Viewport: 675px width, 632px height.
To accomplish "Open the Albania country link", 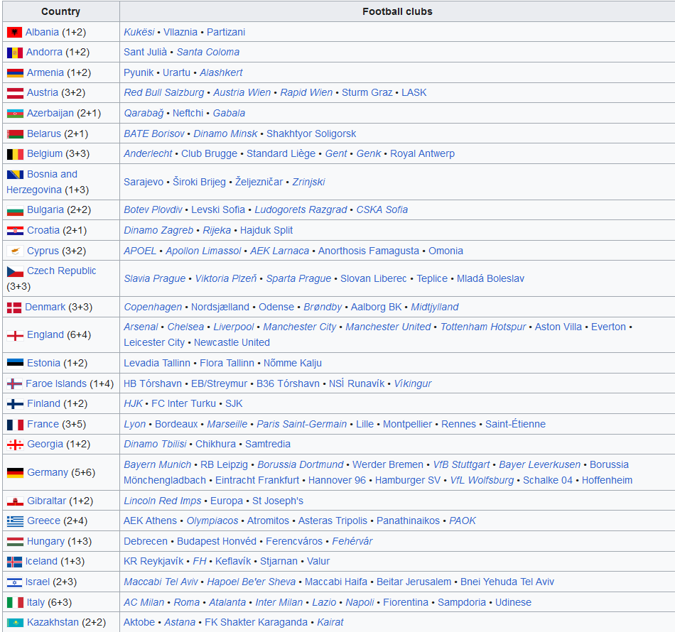I will tap(42, 32).
